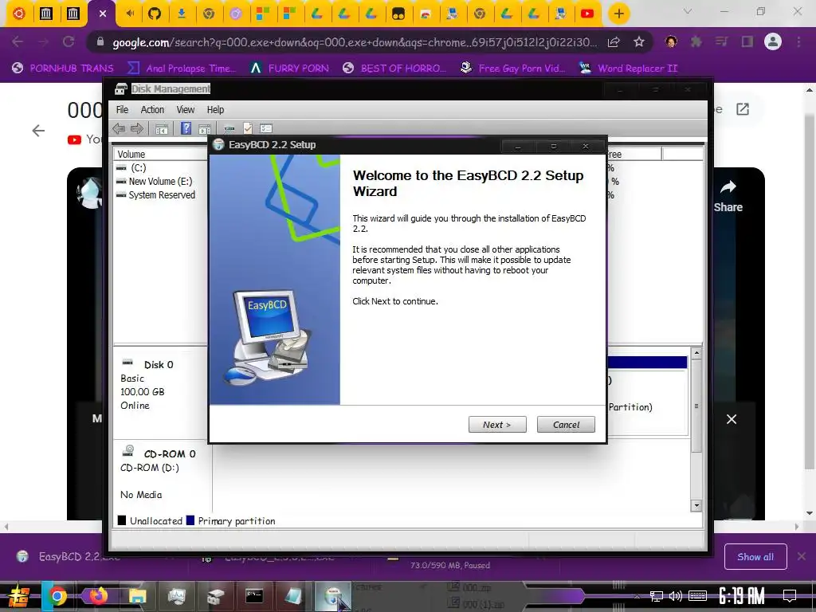
Task: Open the Word Replacer II bookmark
Action: coord(628,69)
